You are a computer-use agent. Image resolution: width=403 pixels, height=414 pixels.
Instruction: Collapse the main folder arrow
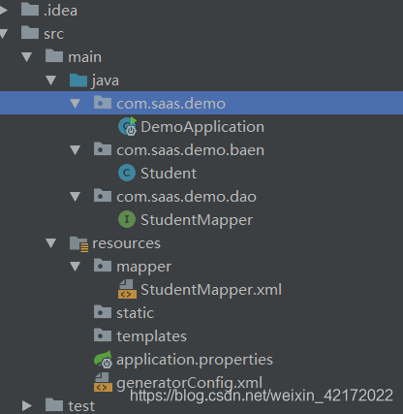coord(26,57)
